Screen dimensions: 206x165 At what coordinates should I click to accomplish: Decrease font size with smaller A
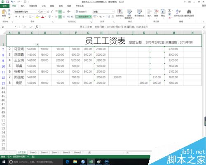tap(51, 12)
